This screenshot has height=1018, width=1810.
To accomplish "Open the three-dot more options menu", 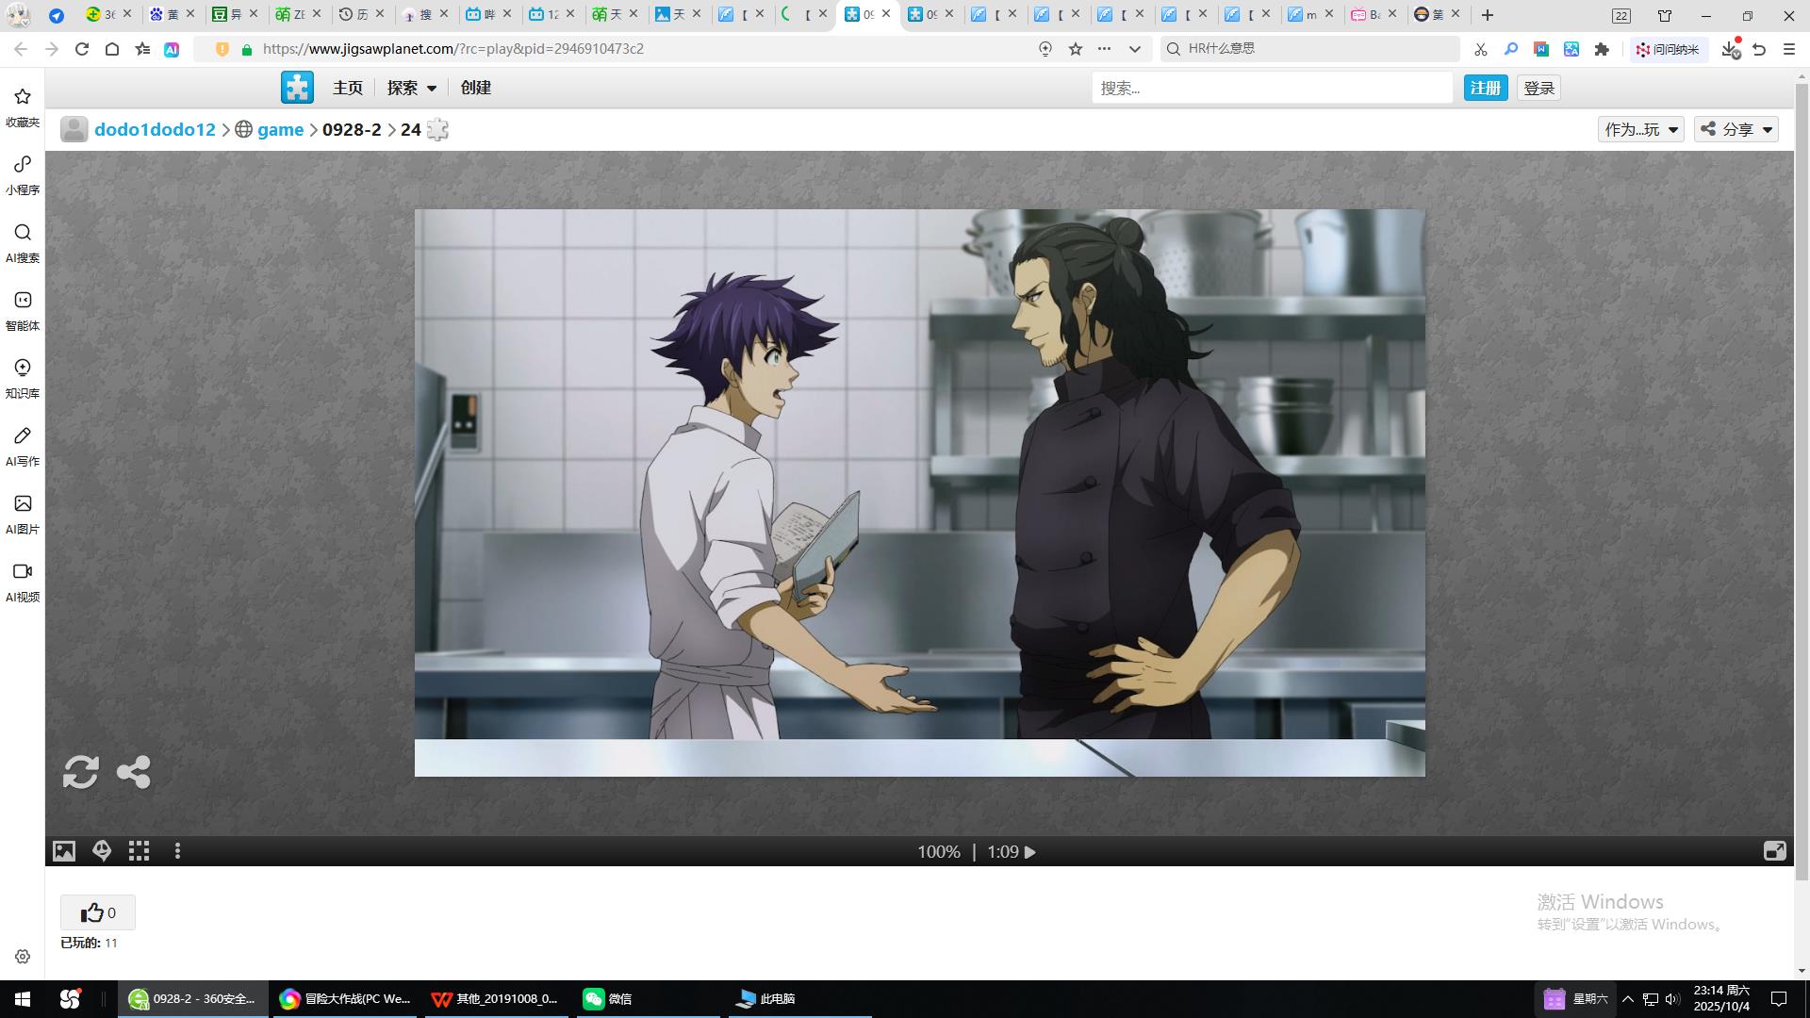I will coord(177,851).
